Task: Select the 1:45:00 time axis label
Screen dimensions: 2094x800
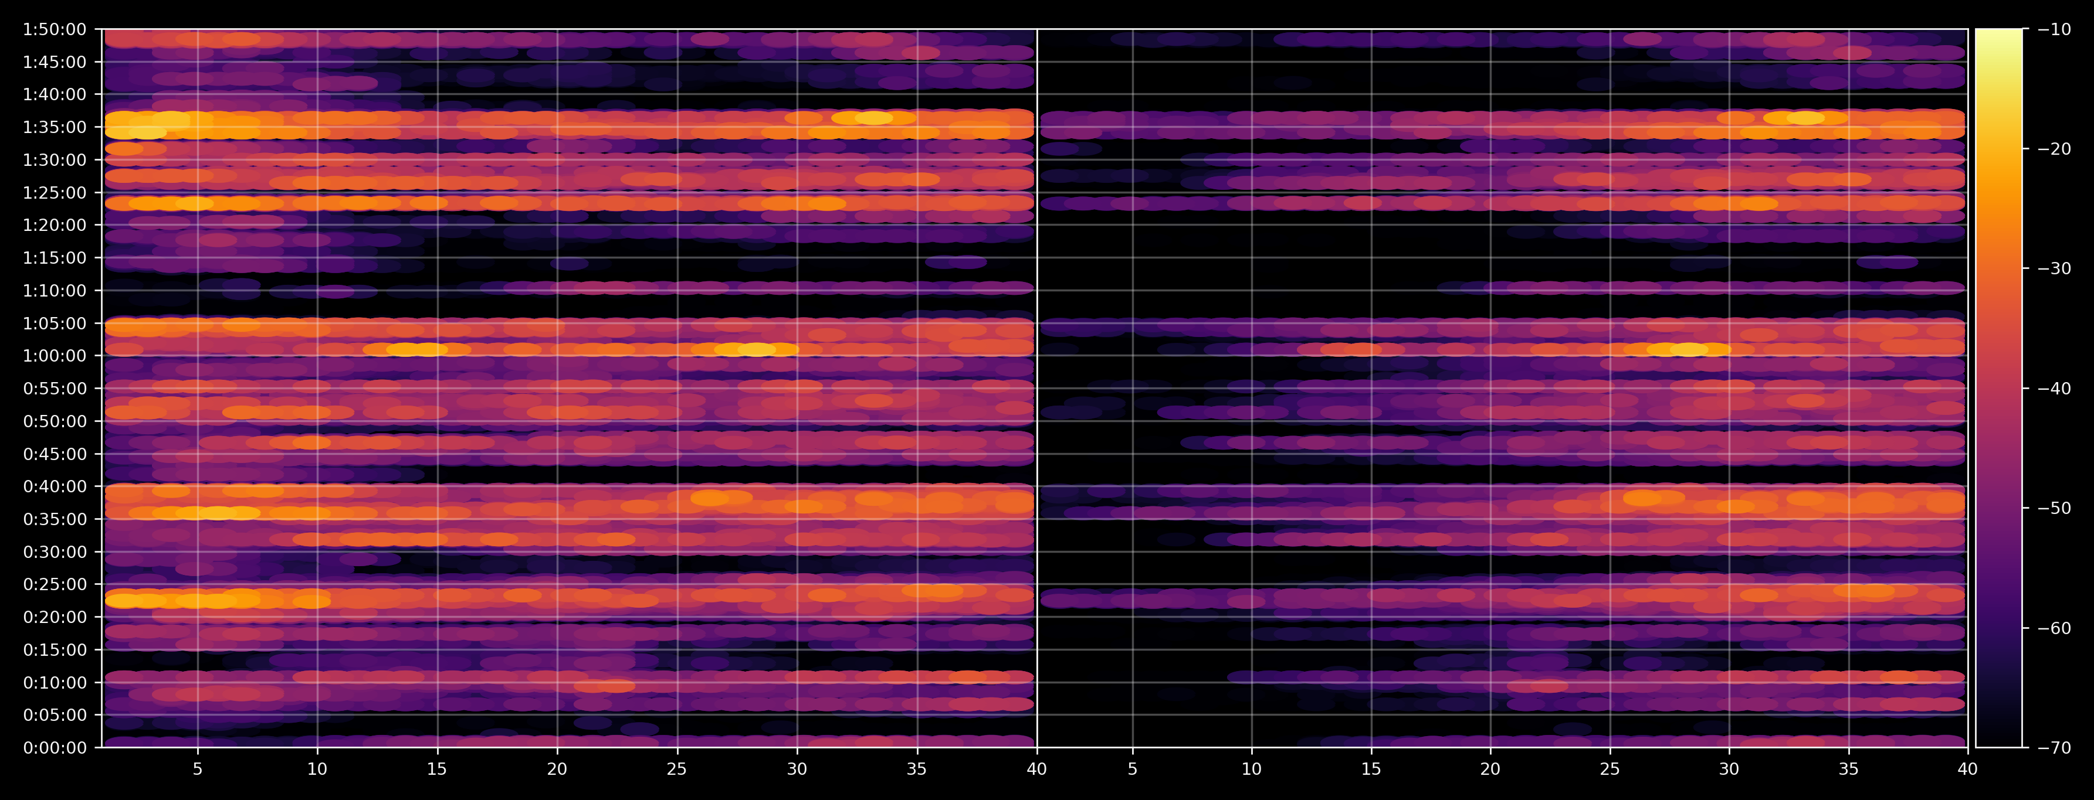Action: pyautogui.click(x=55, y=62)
